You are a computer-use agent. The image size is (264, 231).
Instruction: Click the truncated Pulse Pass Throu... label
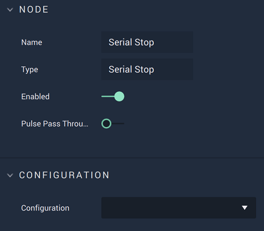[55, 123]
